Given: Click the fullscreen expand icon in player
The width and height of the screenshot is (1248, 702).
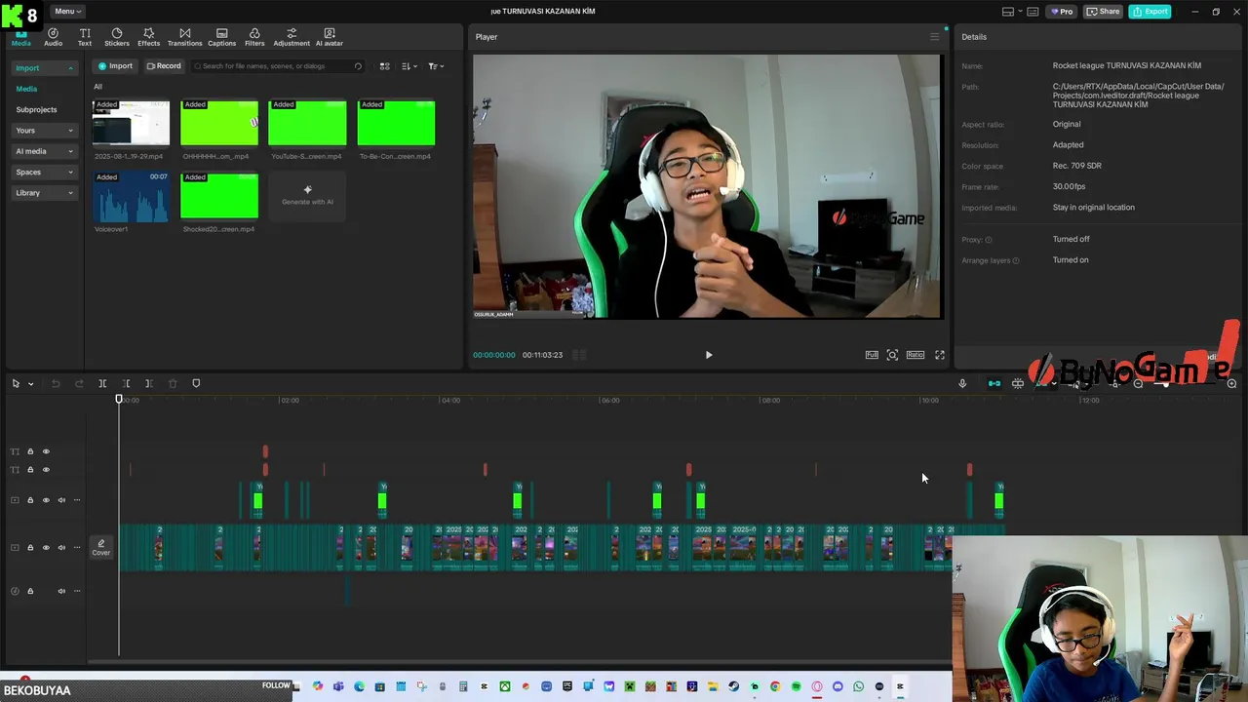Looking at the screenshot, I should coord(940,355).
